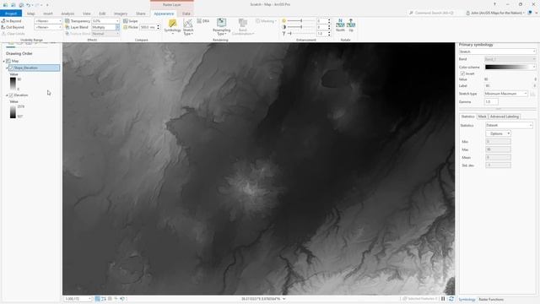The image size is (540, 304).
Task: Click the histogram icon beside Stretch type
Action: click(x=532, y=94)
